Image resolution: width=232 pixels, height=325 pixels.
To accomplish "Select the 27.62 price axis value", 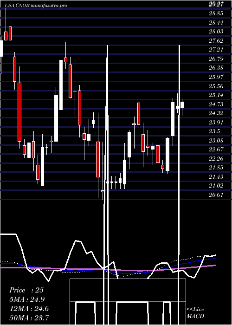I will 216,41.
